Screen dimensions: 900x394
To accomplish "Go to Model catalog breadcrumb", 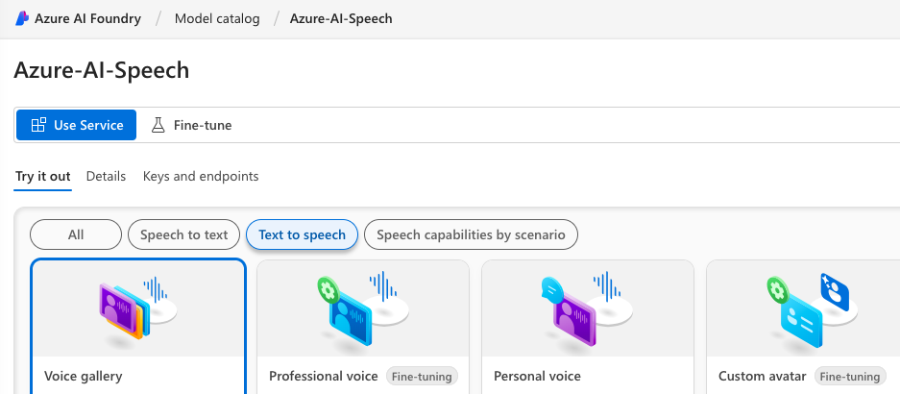I will [x=217, y=18].
